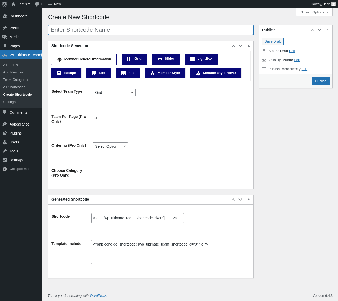Select the Member Style Hover tab
This screenshot has width=338, height=301.
pos(216,73)
